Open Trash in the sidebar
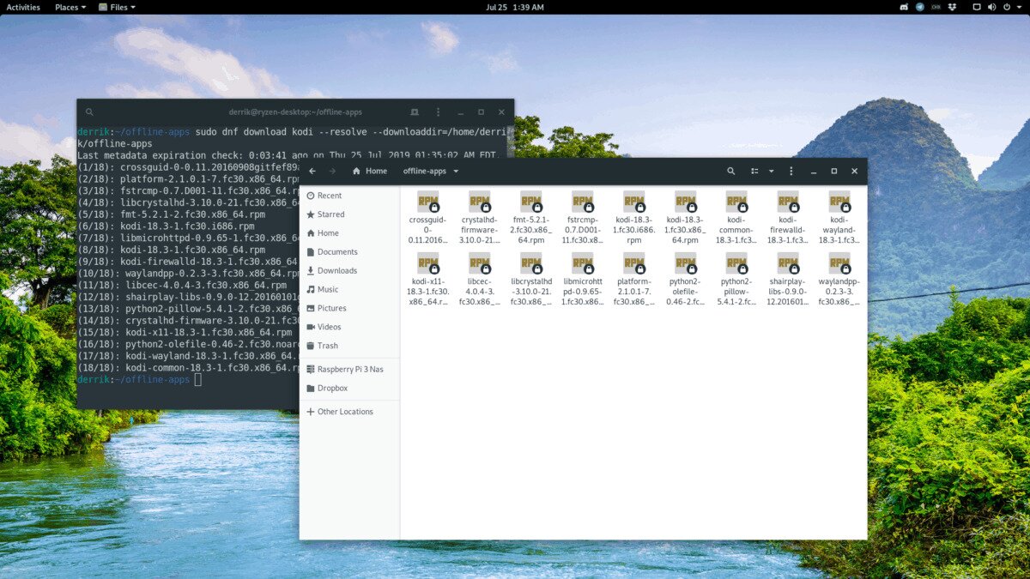 tap(327, 346)
